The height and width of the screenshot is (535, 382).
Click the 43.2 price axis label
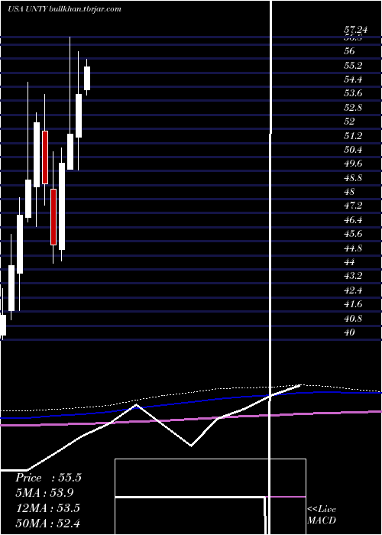(x=353, y=276)
